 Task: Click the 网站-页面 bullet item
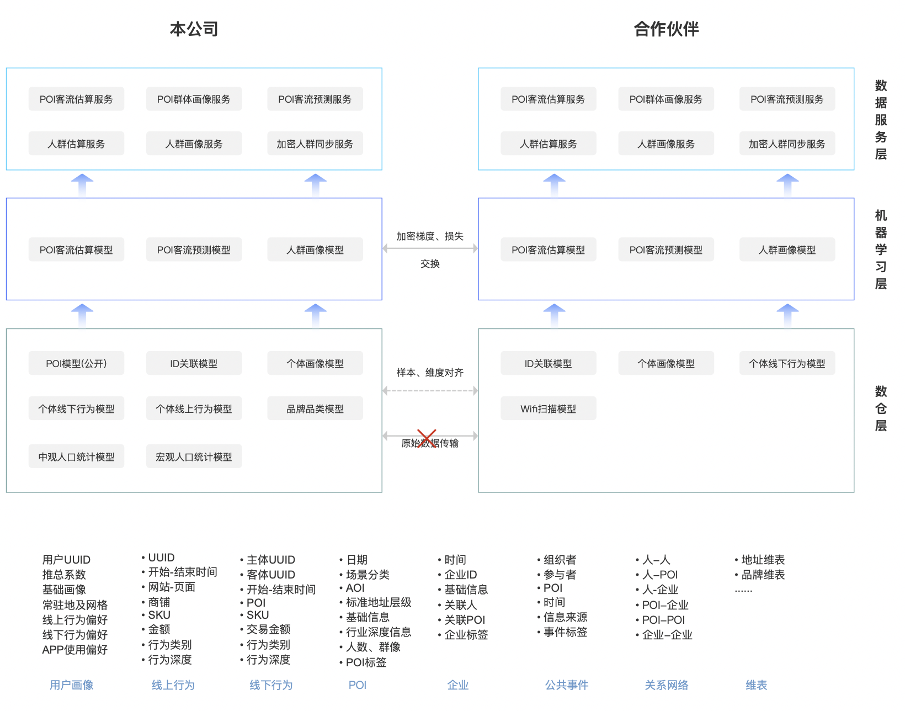tap(168, 587)
